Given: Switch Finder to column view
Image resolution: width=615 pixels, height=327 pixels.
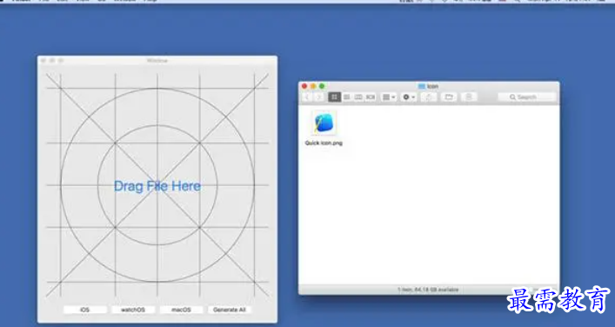Looking at the screenshot, I should [358, 97].
